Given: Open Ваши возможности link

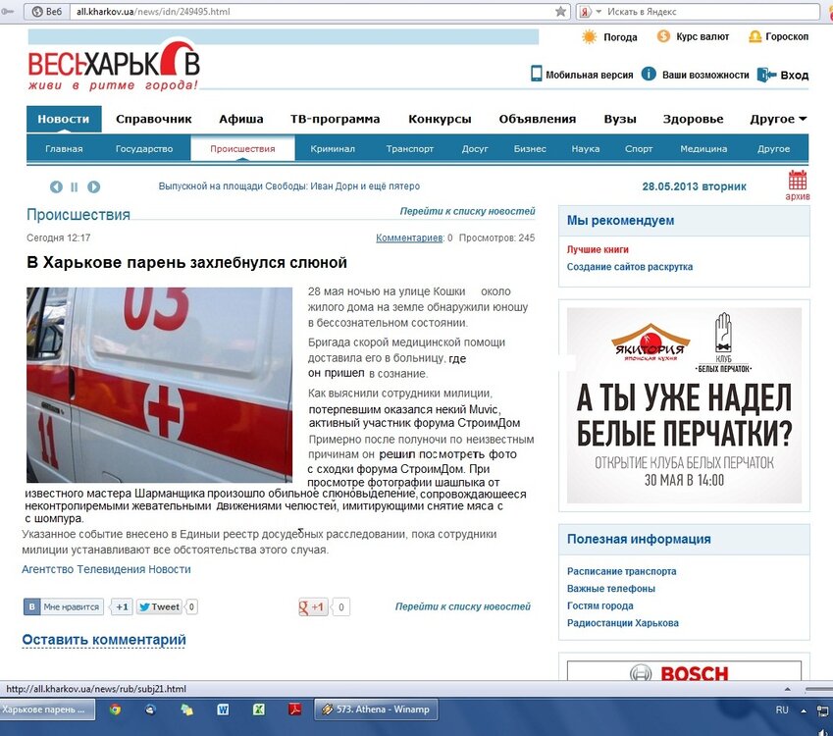Looking at the screenshot, I should [x=705, y=75].
